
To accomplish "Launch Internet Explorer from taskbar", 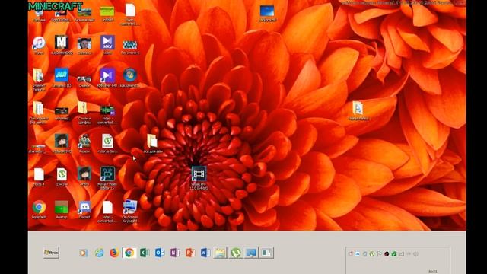I will (x=100, y=253).
